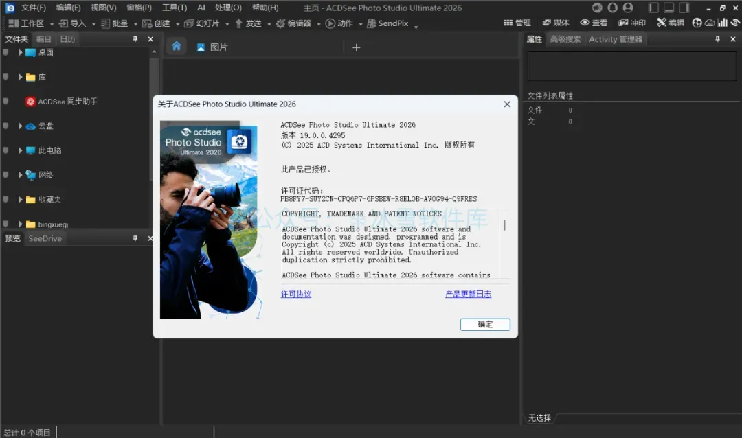Open the 编辑(E) menu
The width and height of the screenshot is (742, 438).
click(68, 8)
